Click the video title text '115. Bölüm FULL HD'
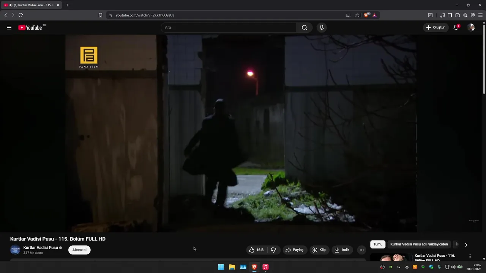The width and height of the screenshot is (486, 273). click(82, 239)
